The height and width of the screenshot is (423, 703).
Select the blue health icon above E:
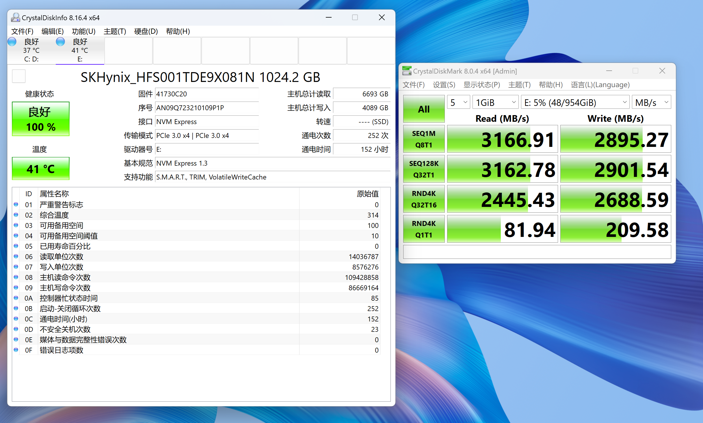tap(60, 42)
